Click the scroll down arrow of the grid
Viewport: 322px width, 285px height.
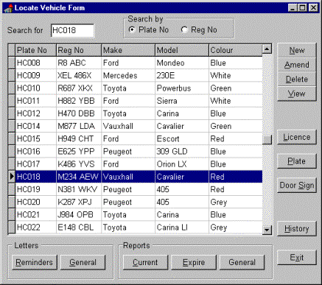point(267,231)
